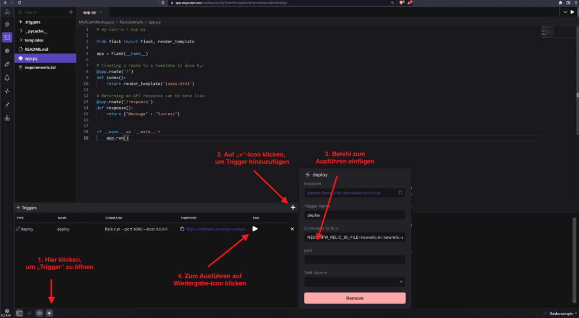Open the Test Source dropdown

[355, 282]
